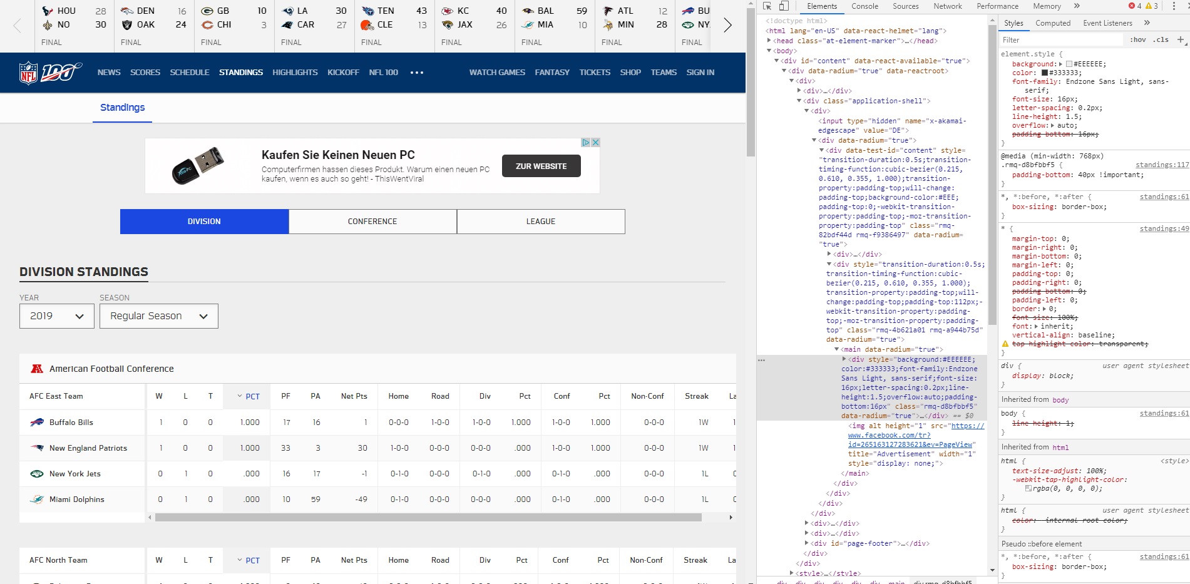This screenshot has width=1190, height=584.
Task: Open the Console tab in DevTools
Action: pos(864,6)
